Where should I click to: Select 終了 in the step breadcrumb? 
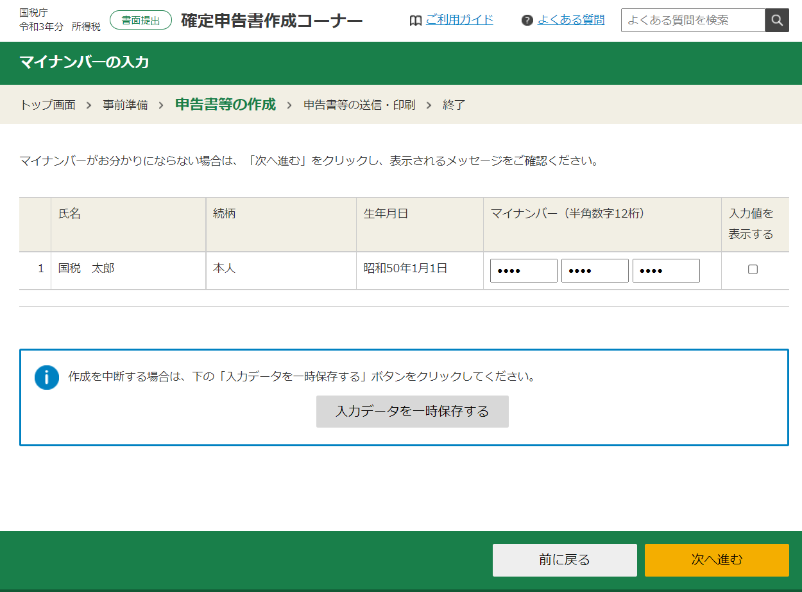tap(454, 105)
